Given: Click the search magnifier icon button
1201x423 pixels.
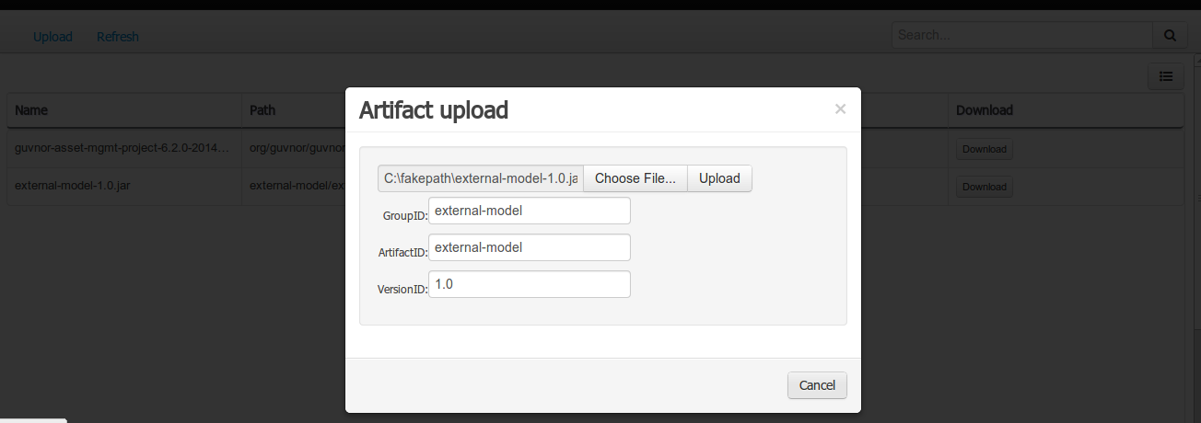Looking at the screenshot, I should point(1170,35).
